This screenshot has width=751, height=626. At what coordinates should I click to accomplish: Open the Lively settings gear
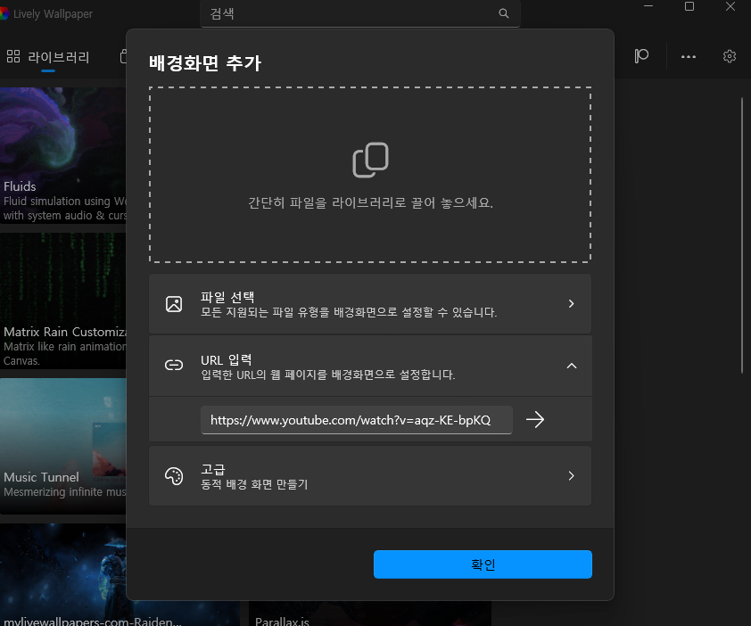click(730, 56)
